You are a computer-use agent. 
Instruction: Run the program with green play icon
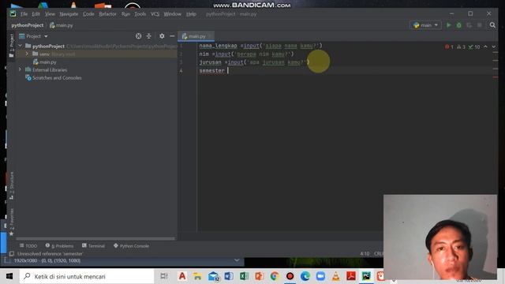coord(449,25)
